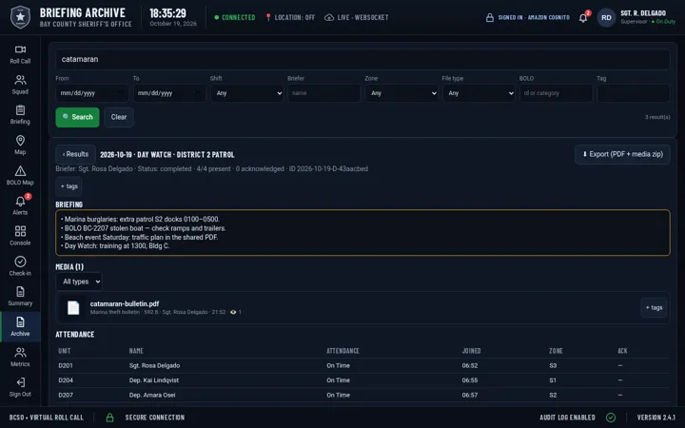Open Check-in in the sidebar

pyautogui.click(x=20, y=267)
